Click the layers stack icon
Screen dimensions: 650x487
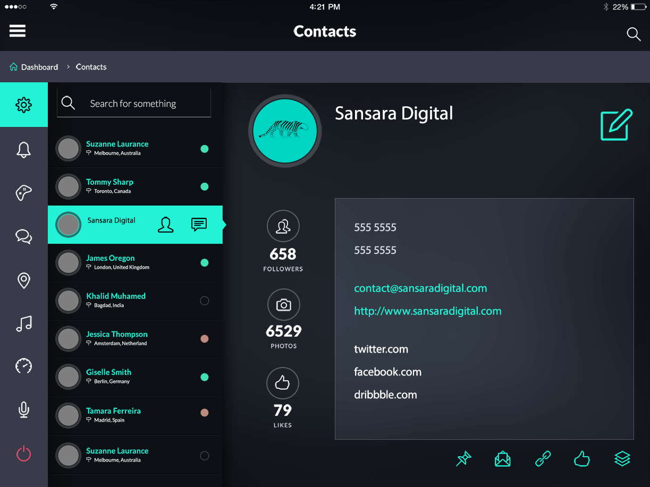pos(622,458)
